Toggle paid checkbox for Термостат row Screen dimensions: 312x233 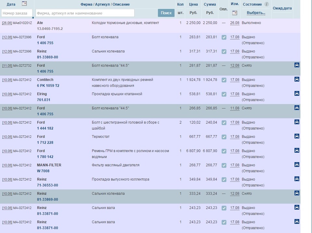pyautogui.click(x=224, y=137)
